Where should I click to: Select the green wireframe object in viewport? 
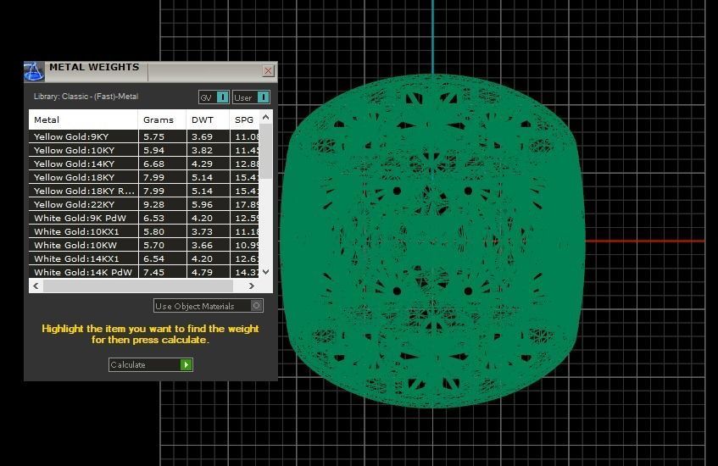point(432,241)
